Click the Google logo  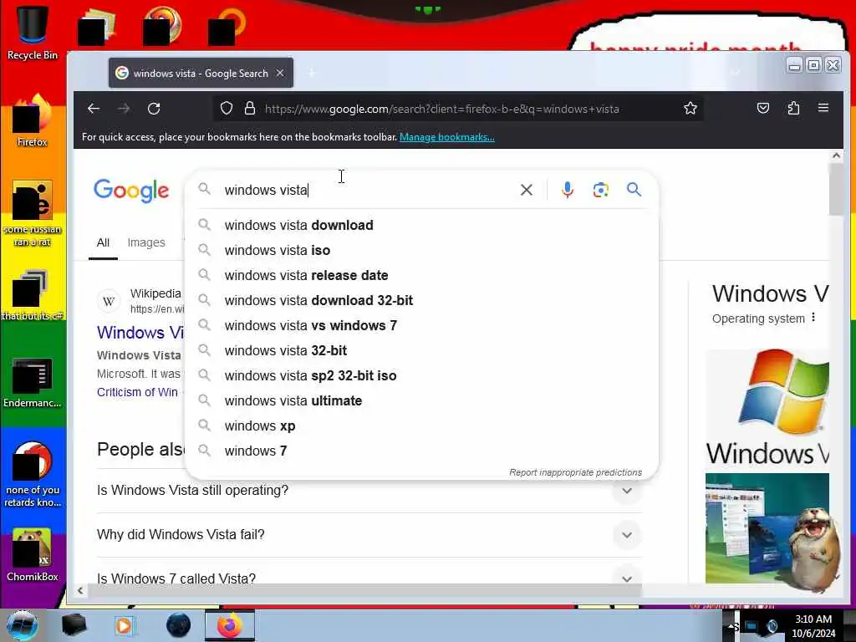tap(131, 191)
